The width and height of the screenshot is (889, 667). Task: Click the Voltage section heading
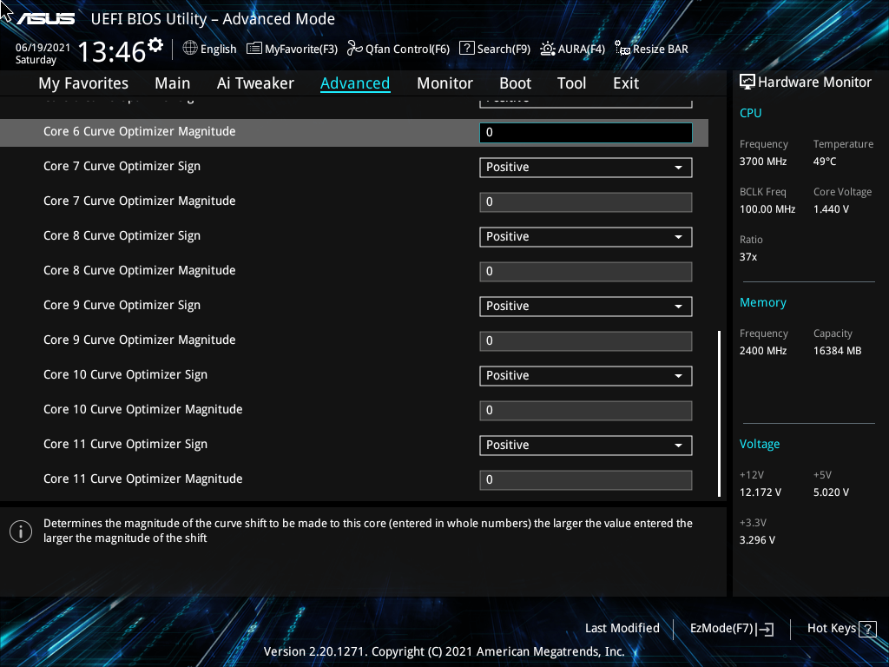click(x=759, y=444)
